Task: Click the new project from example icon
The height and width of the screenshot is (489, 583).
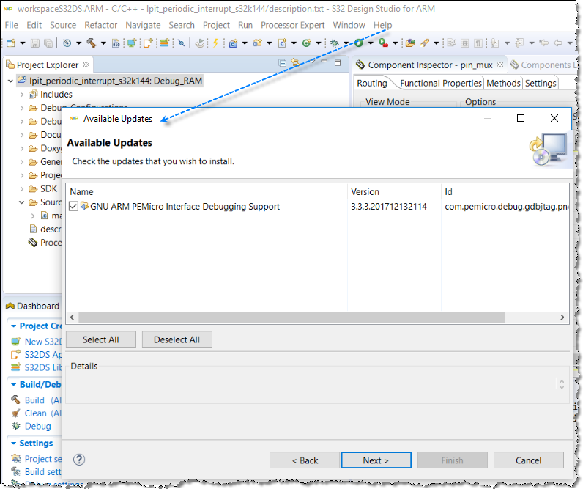Action: 148,43
